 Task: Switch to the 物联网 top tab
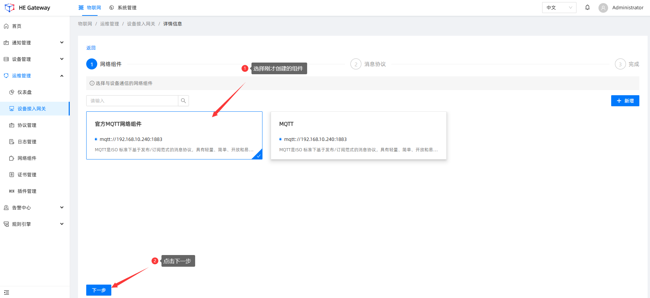click(x=90, y=8)
